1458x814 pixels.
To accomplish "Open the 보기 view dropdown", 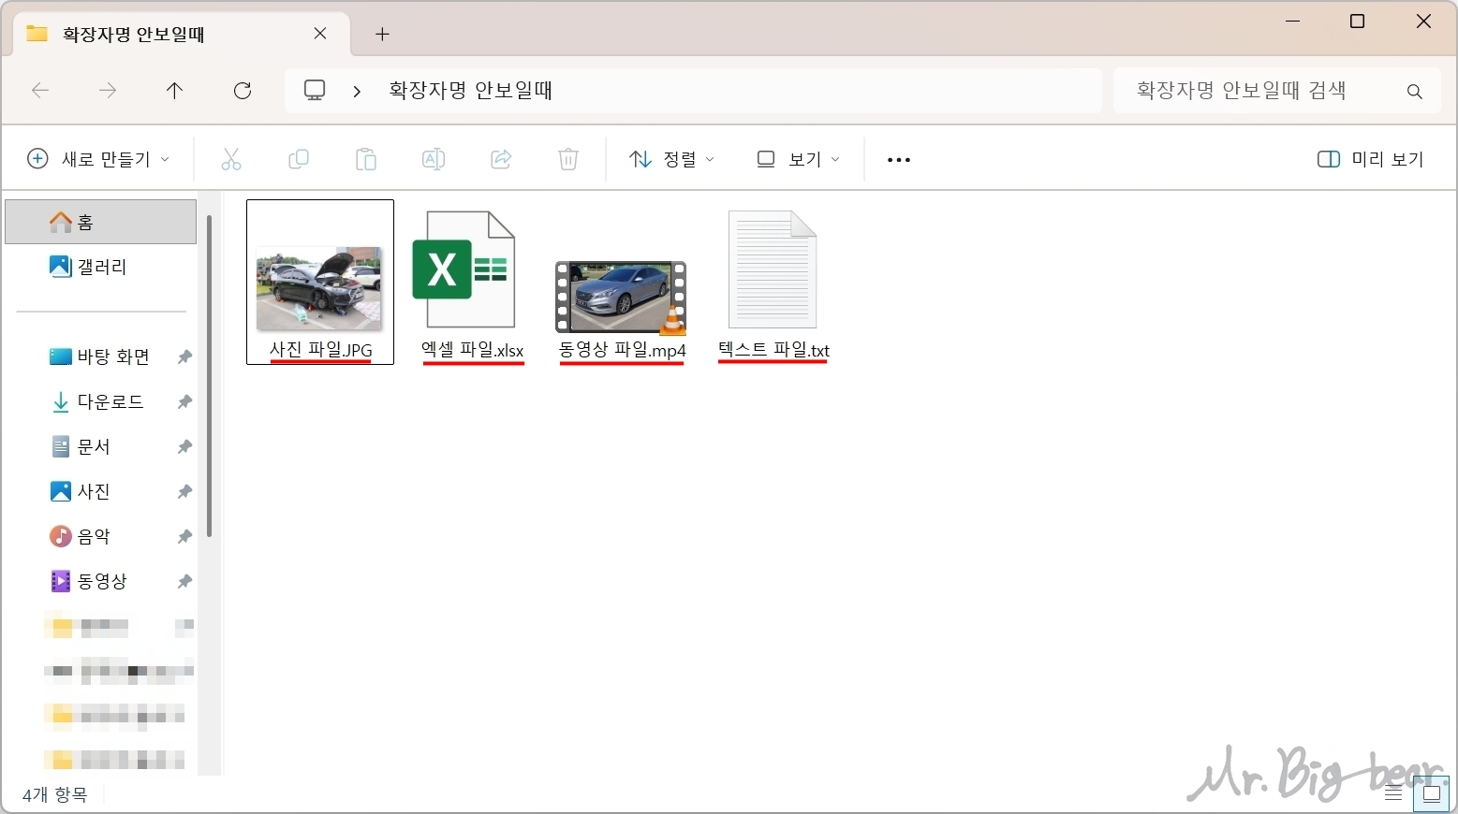I will click(798, 159).
